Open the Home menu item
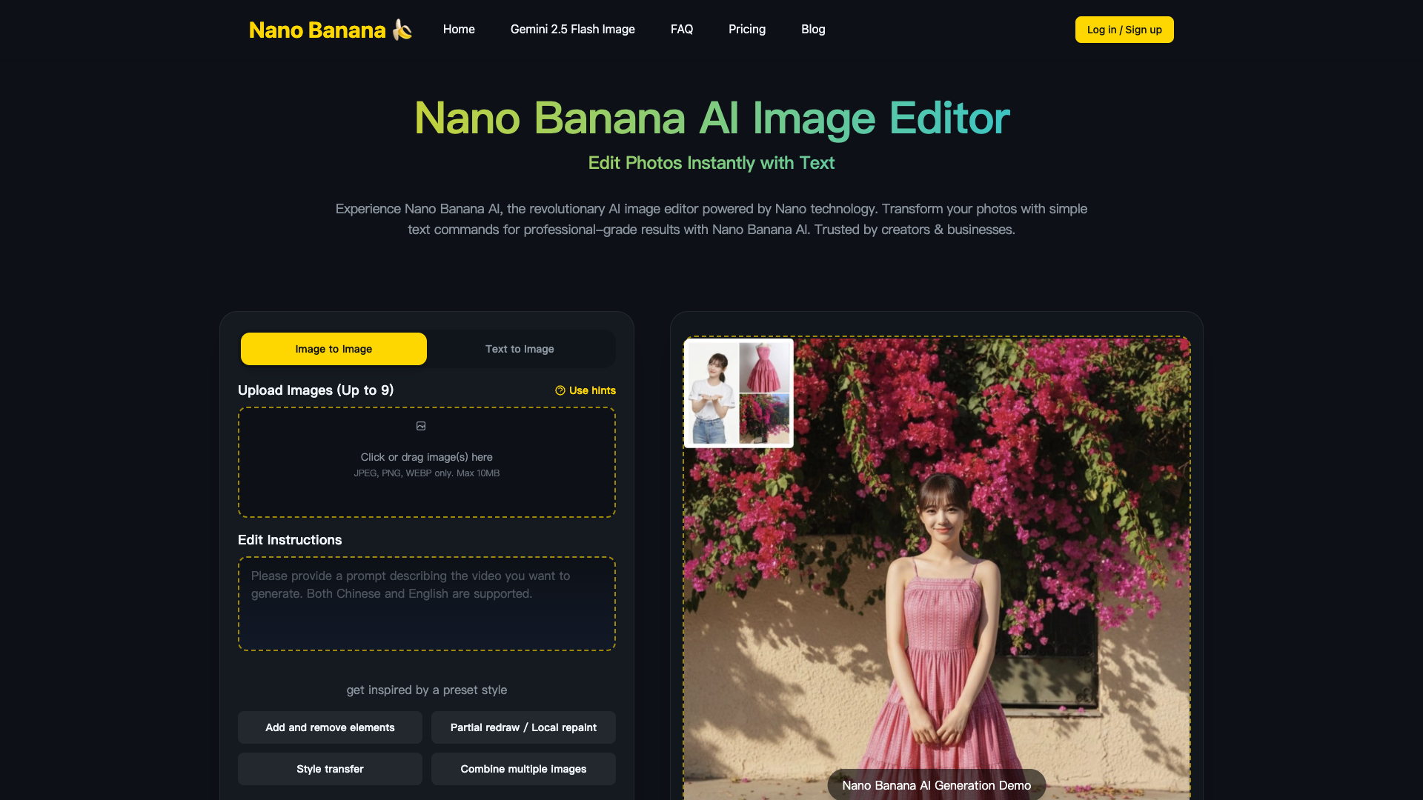Screen dimensions: 1423x800 [459, 30]
